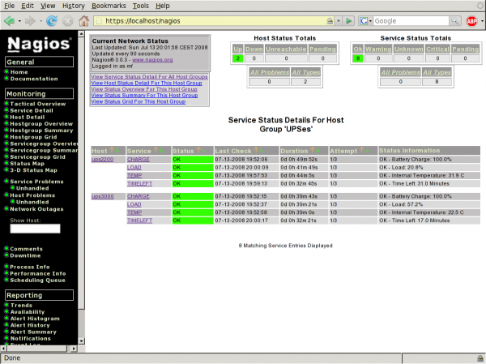Open the ups2200 host link
This screenshot has height=364, width=486.
point(103,160)
